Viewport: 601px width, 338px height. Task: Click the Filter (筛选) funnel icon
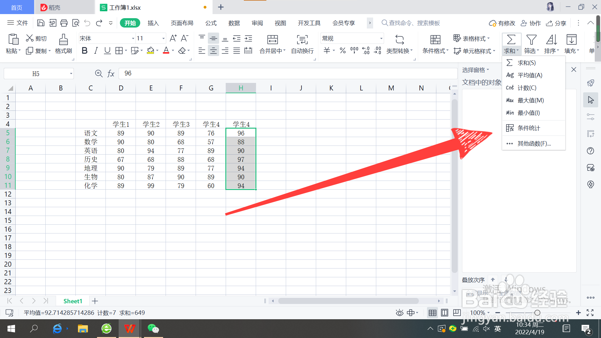pyautogui.click(x=531, y=40)
